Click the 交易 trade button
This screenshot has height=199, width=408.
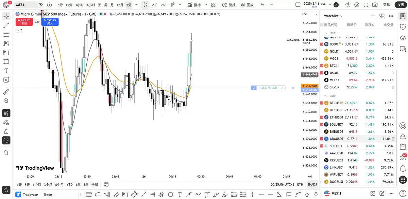[387, 5]
